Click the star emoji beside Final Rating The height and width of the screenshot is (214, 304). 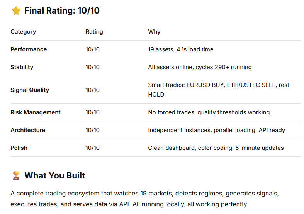[x=16, y=11]
